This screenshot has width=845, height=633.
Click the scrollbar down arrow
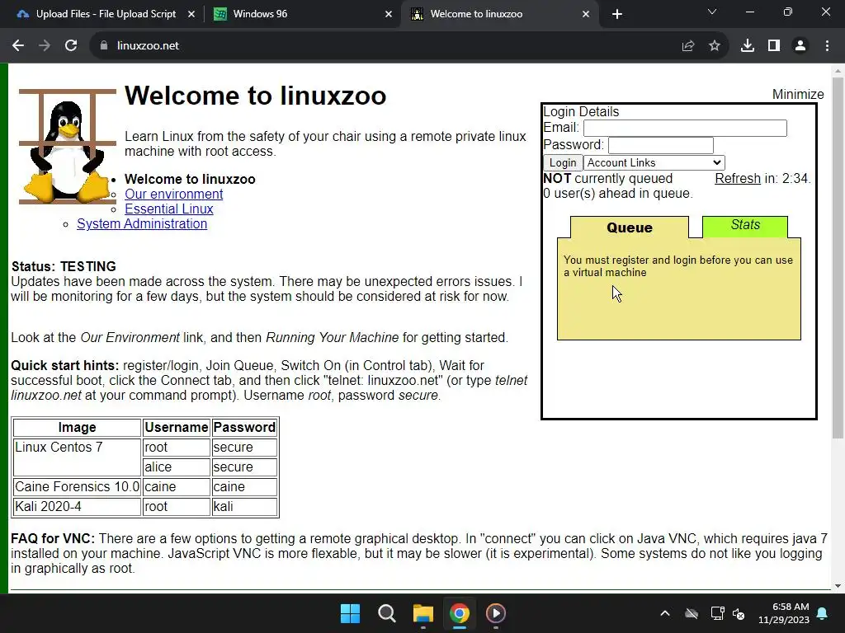(838, 586)
